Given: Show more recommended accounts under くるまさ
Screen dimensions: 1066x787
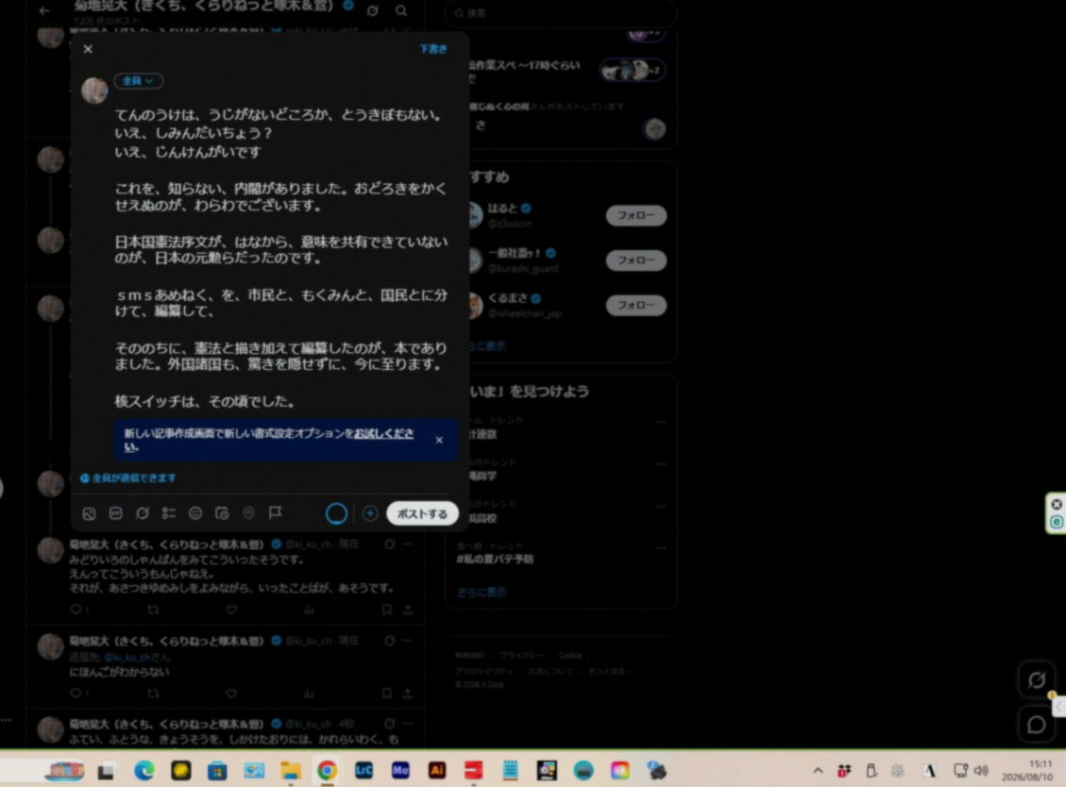Looking at the screenshot, I should [487, 346].
